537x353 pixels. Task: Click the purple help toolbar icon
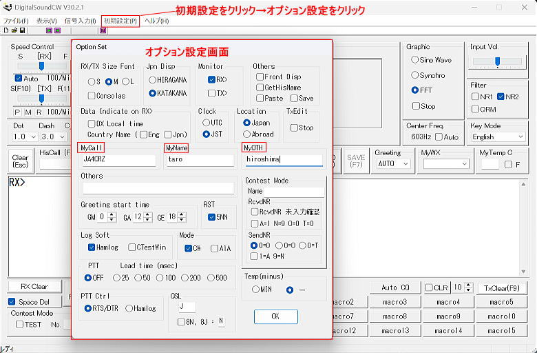pyautogui.click(x=103, y=30)
